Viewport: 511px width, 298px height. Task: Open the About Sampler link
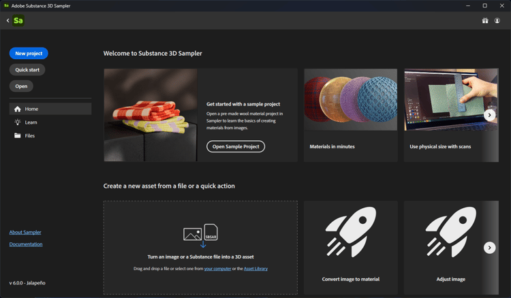pos(25,232)
